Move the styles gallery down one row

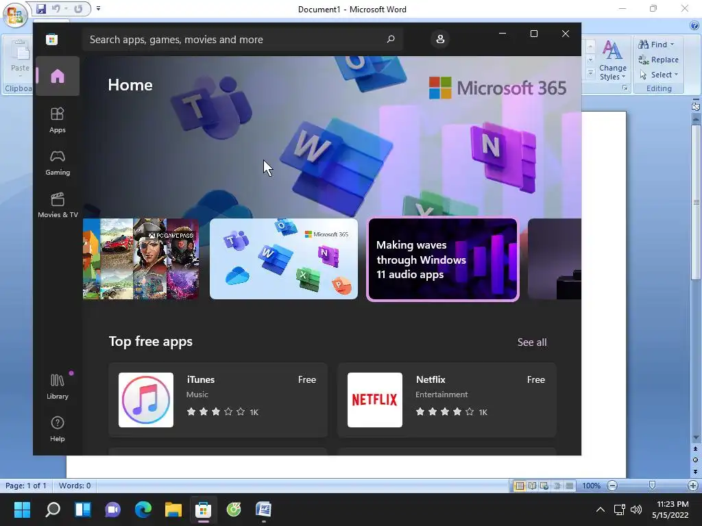click(x=590, y=60)
